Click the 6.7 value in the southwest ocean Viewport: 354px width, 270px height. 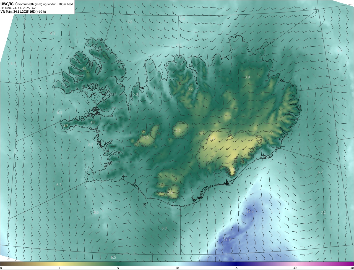59,185
